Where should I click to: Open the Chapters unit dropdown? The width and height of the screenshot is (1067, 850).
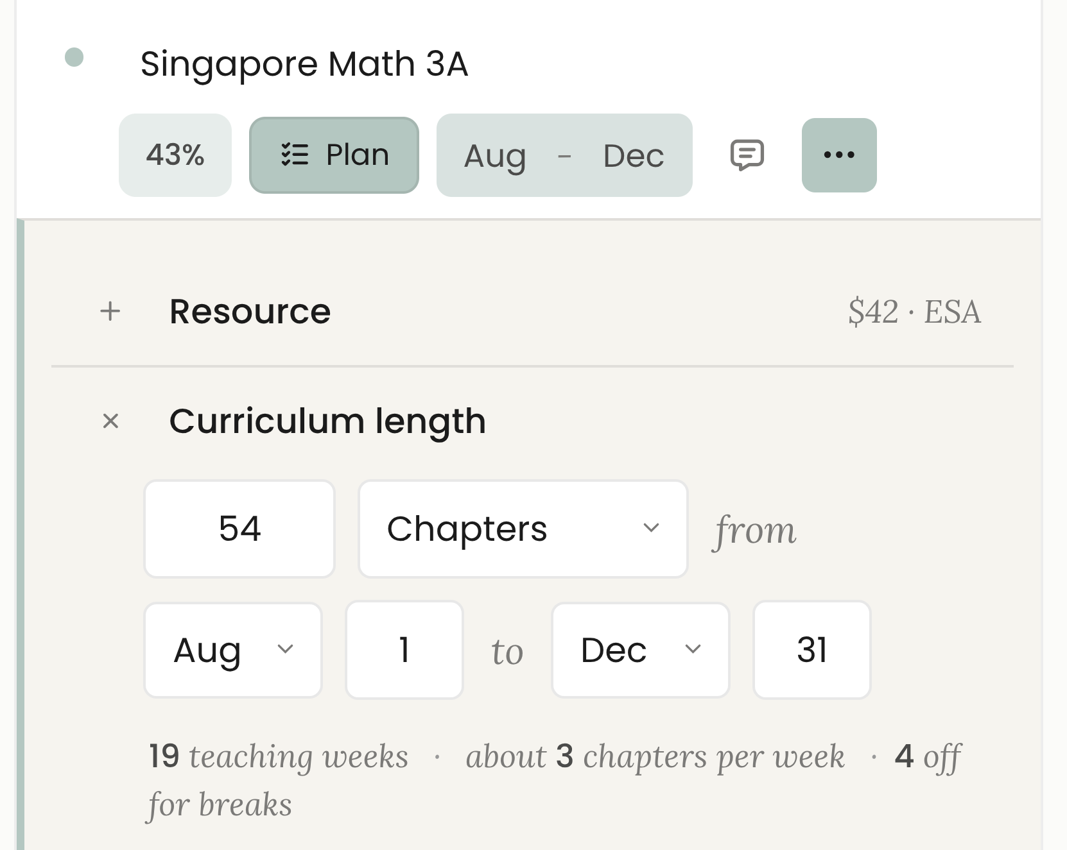pos(523,529)
